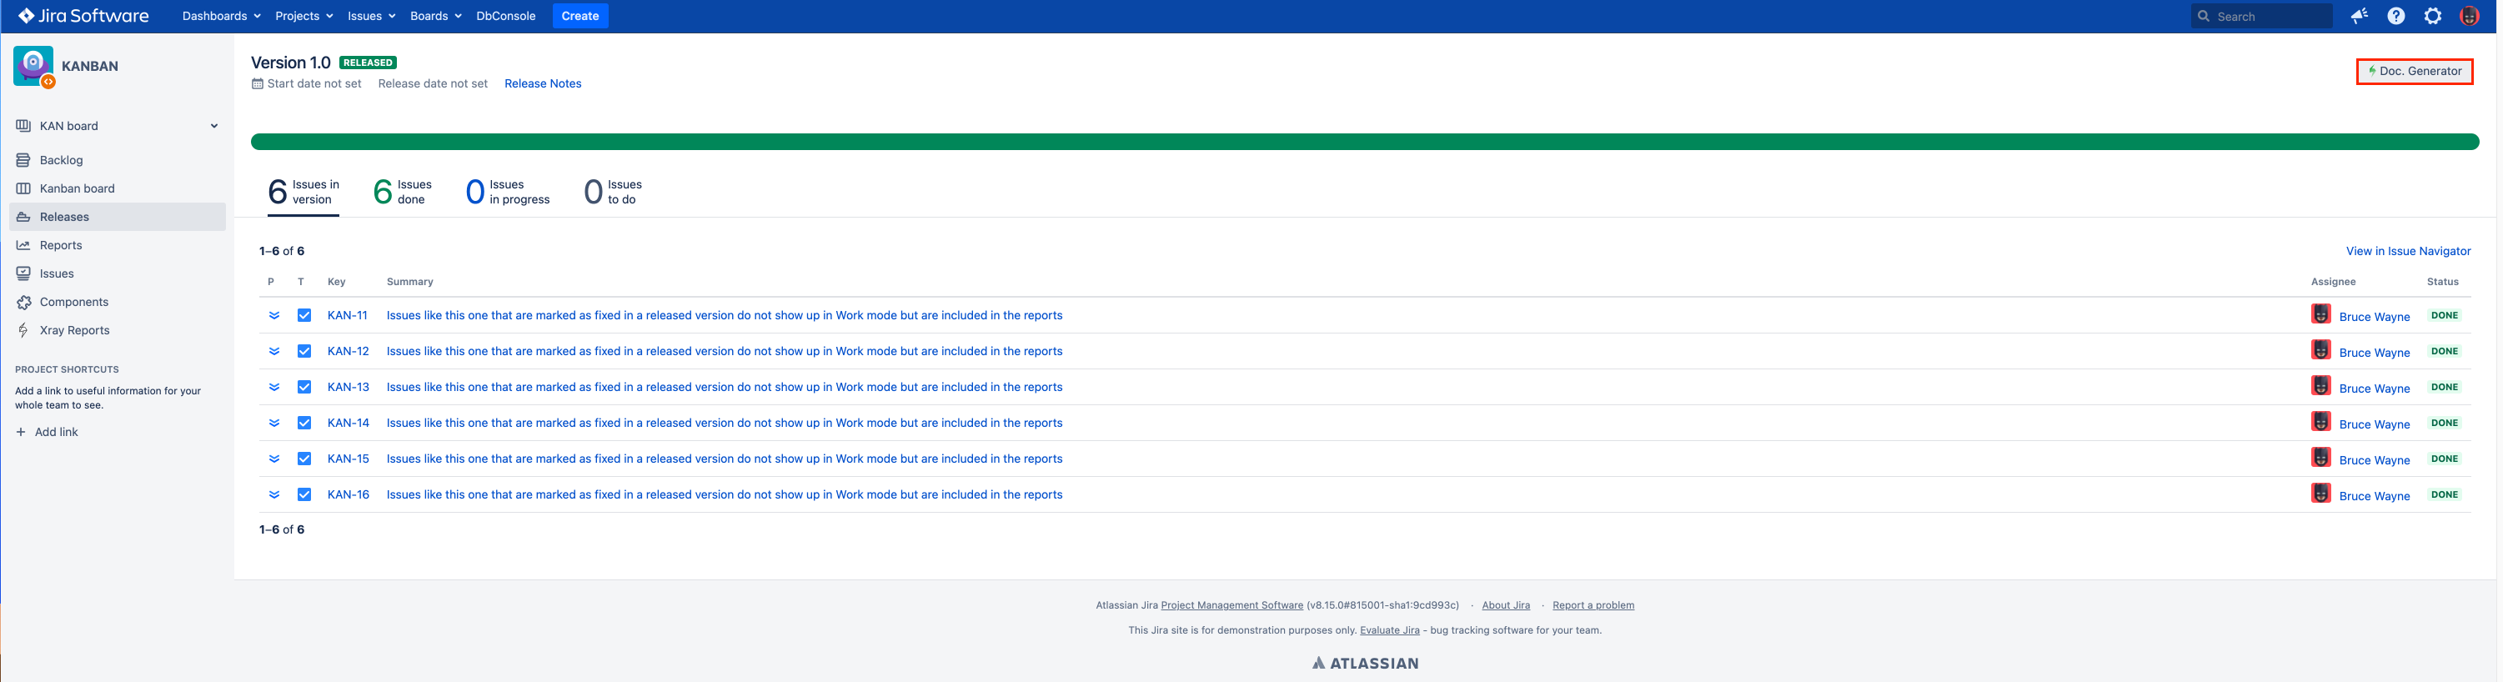Click the Jira Software logo

[x=83, y=16]
